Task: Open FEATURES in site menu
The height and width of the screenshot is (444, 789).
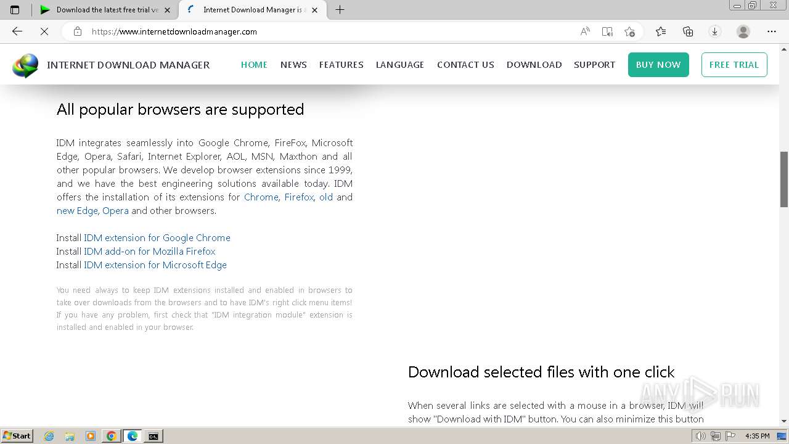Action: pyautogui.click(x=341, y=65)
